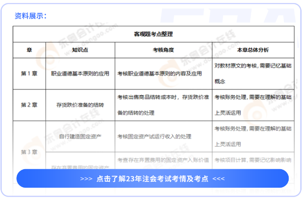Select the 第3章 row cell
Image resolution: width=302 pixels, height=198 pixels.
[x=29, y=152]
